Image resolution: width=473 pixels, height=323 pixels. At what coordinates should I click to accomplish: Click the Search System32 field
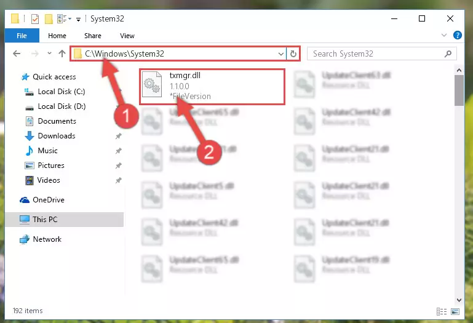(x=381, y=54)
